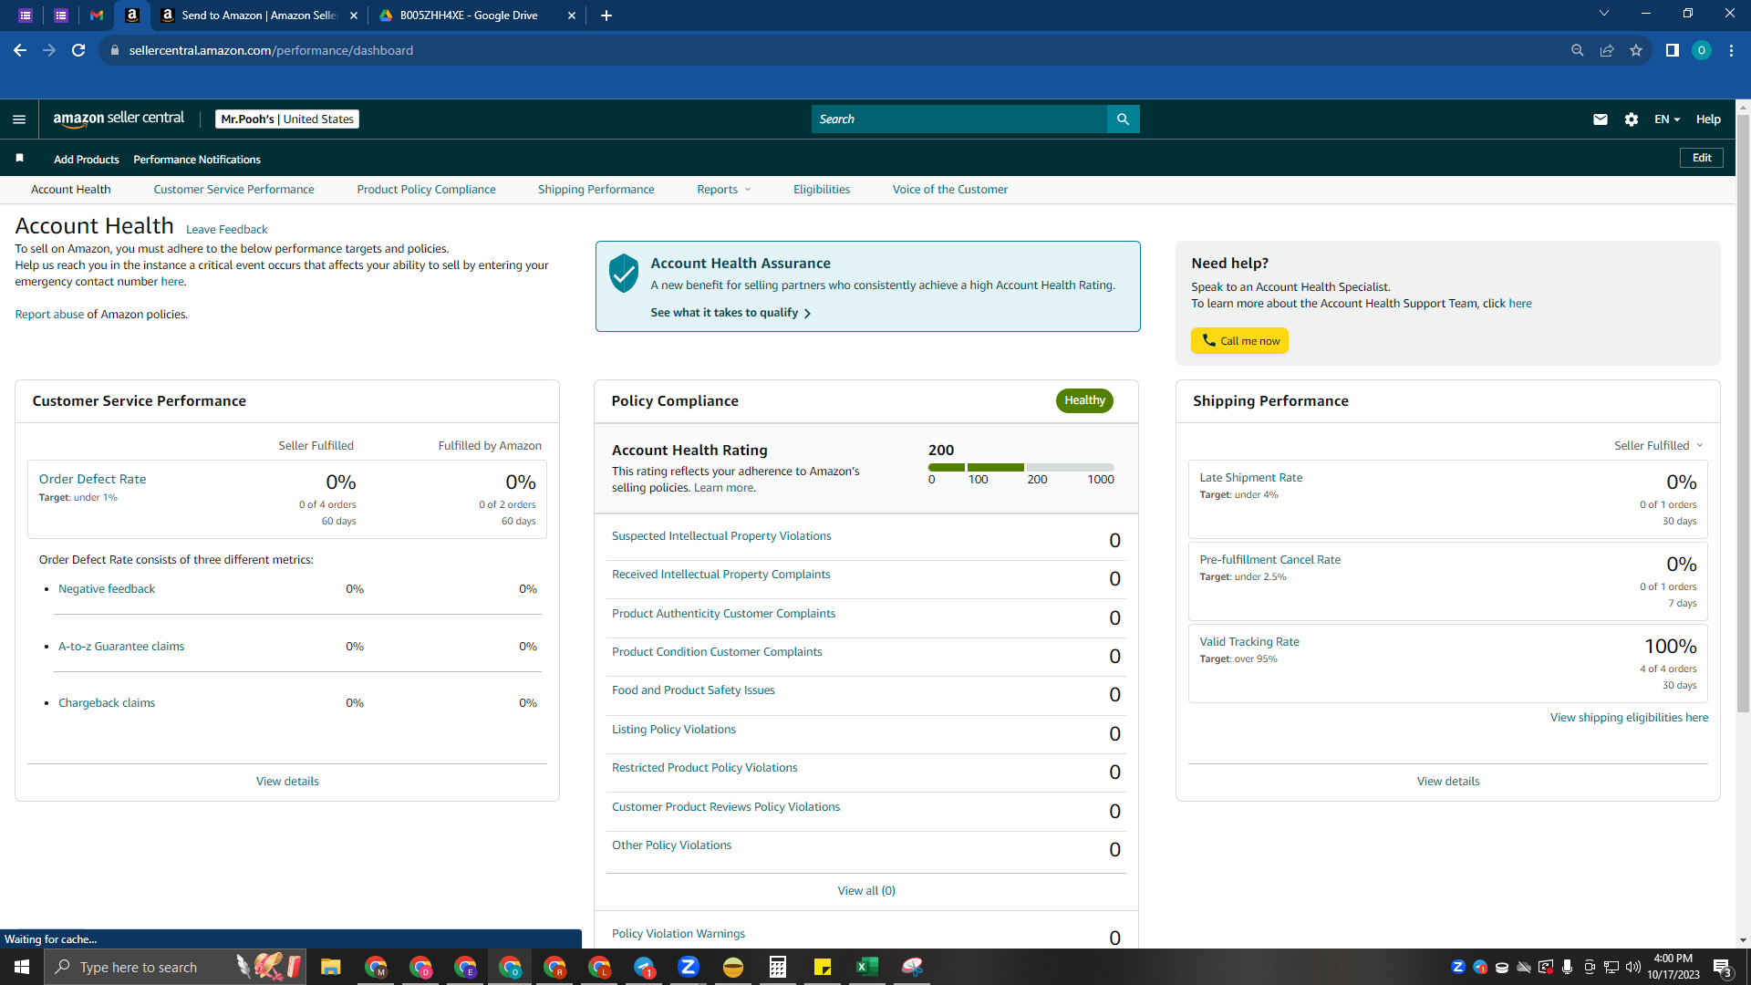Switch to the pinned Gmail tab
This screenshot has height=985, width=1751.
click(x=97, y=16)
